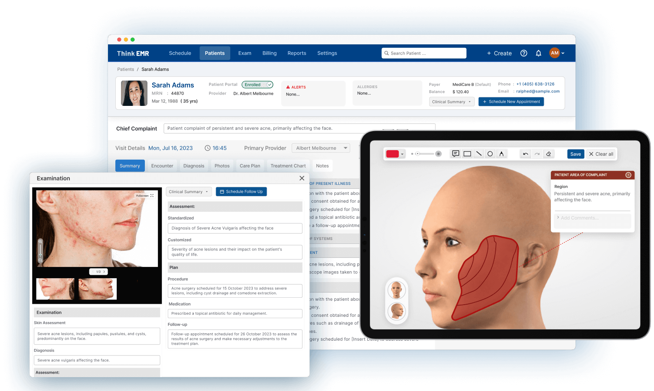654x391 pixels.
Task: Open the Reports menu in navigation
Action: point(297,53)
